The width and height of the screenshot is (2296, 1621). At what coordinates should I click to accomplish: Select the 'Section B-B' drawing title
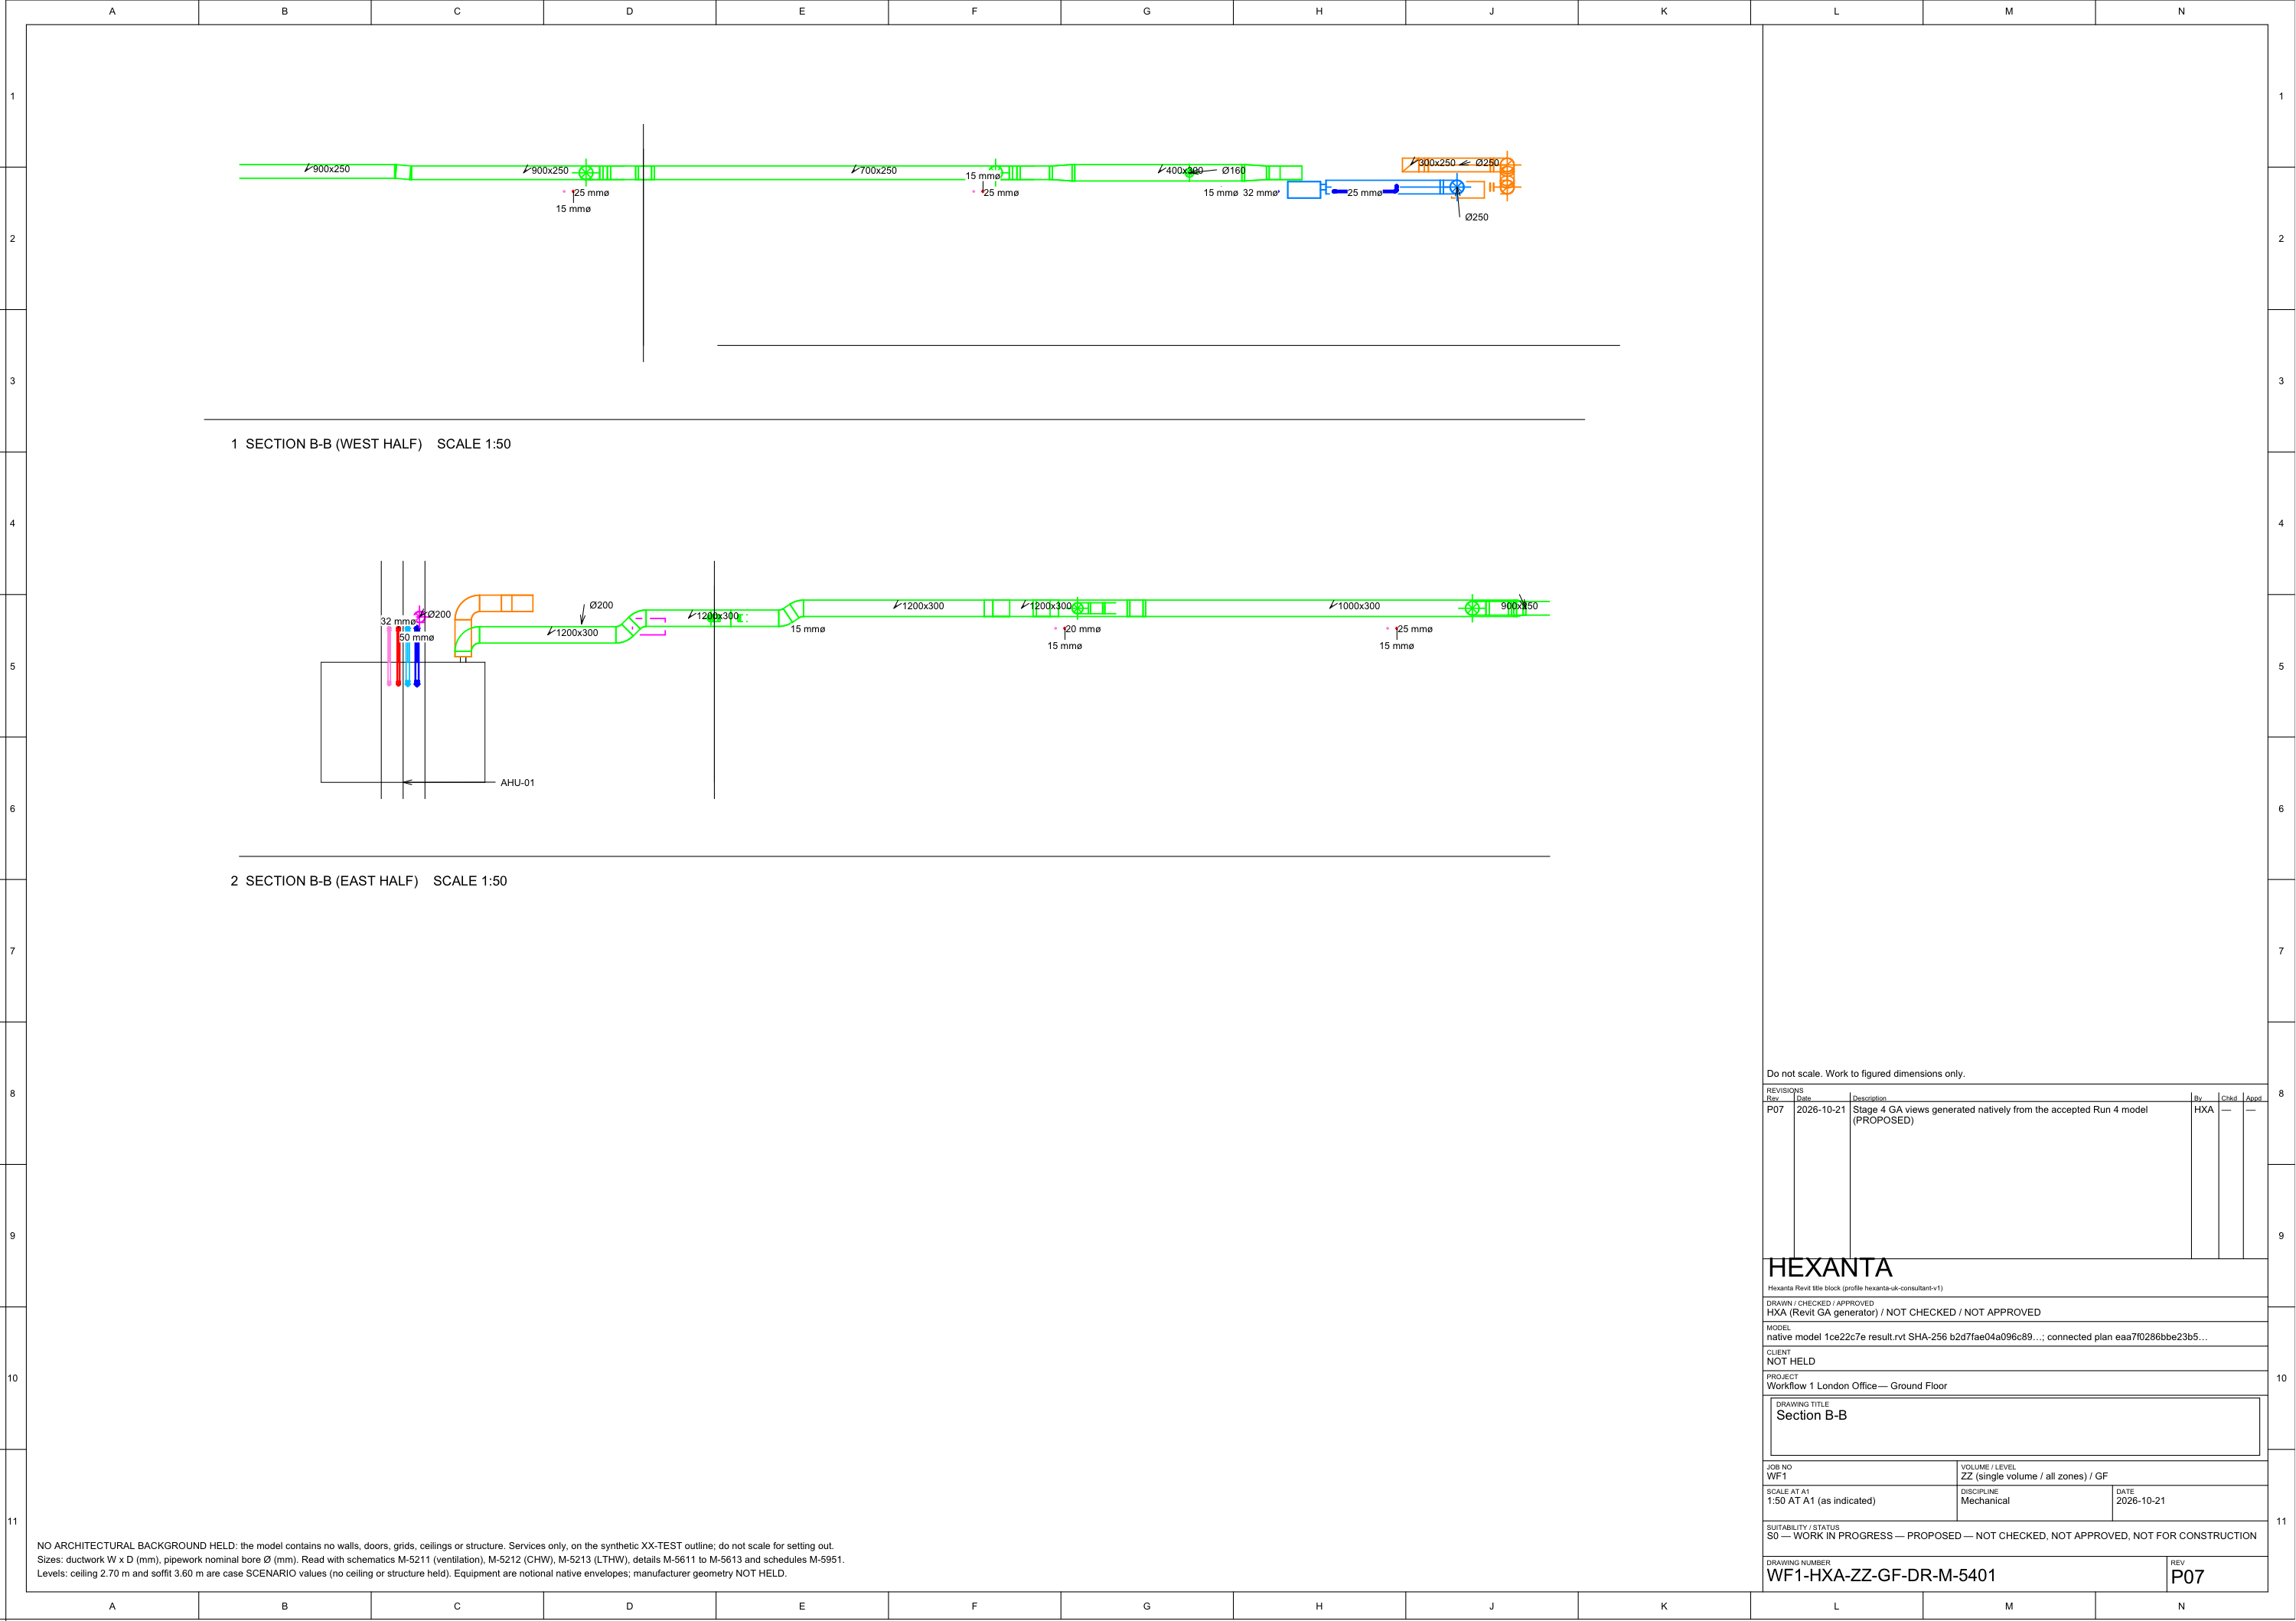pyautogui.click(x=1811, y=1415)
